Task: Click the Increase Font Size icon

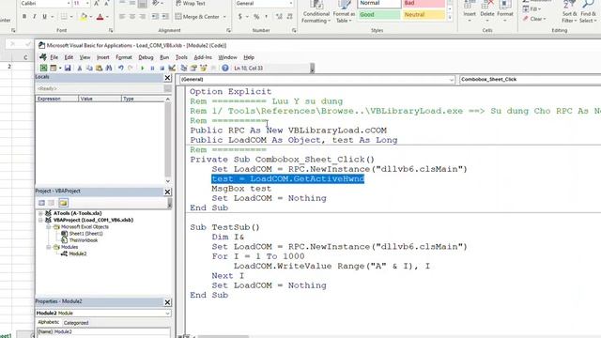Action: click(x=97, y=4)
